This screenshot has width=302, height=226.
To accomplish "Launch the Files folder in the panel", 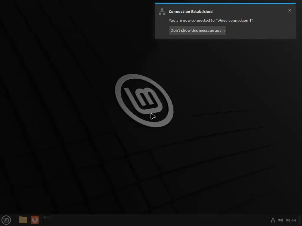I will [x=23, y=220].
